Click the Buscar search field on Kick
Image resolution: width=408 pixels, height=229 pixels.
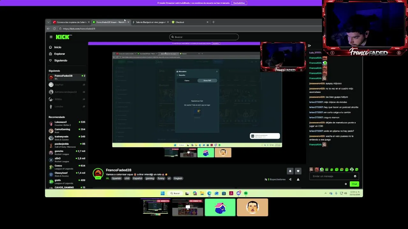204,37
